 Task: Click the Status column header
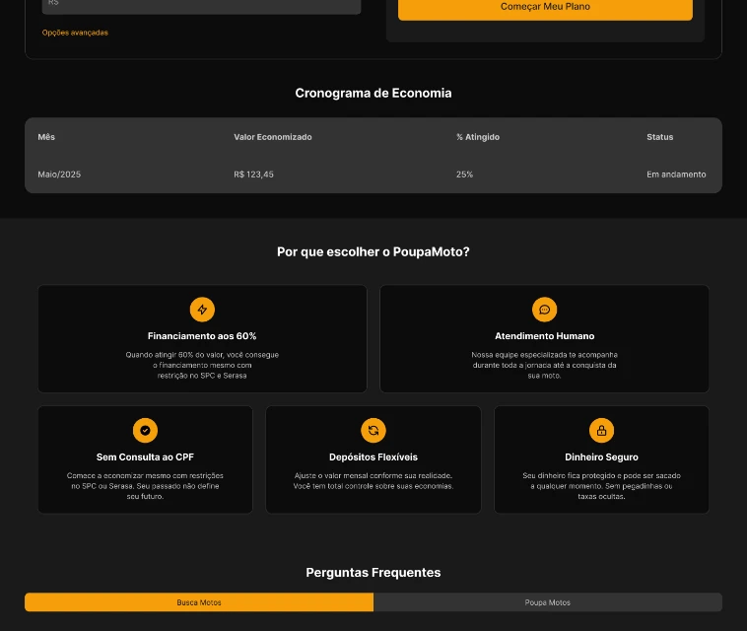(660, 137)
